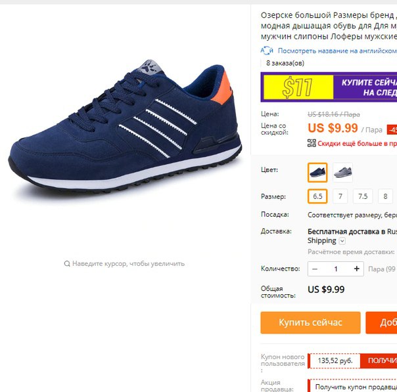Image resolution: width=397 pixels, height=392 pixels.
Task: Expand the Shipping method dropdown arrow
Action: [x=342, y=241]
